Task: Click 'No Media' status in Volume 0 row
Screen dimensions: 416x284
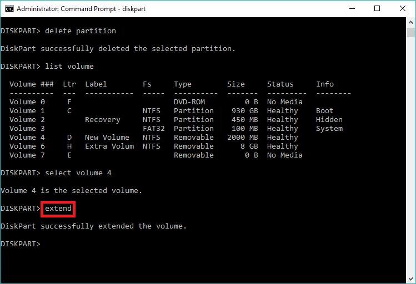Action: (x=285, y=102)
